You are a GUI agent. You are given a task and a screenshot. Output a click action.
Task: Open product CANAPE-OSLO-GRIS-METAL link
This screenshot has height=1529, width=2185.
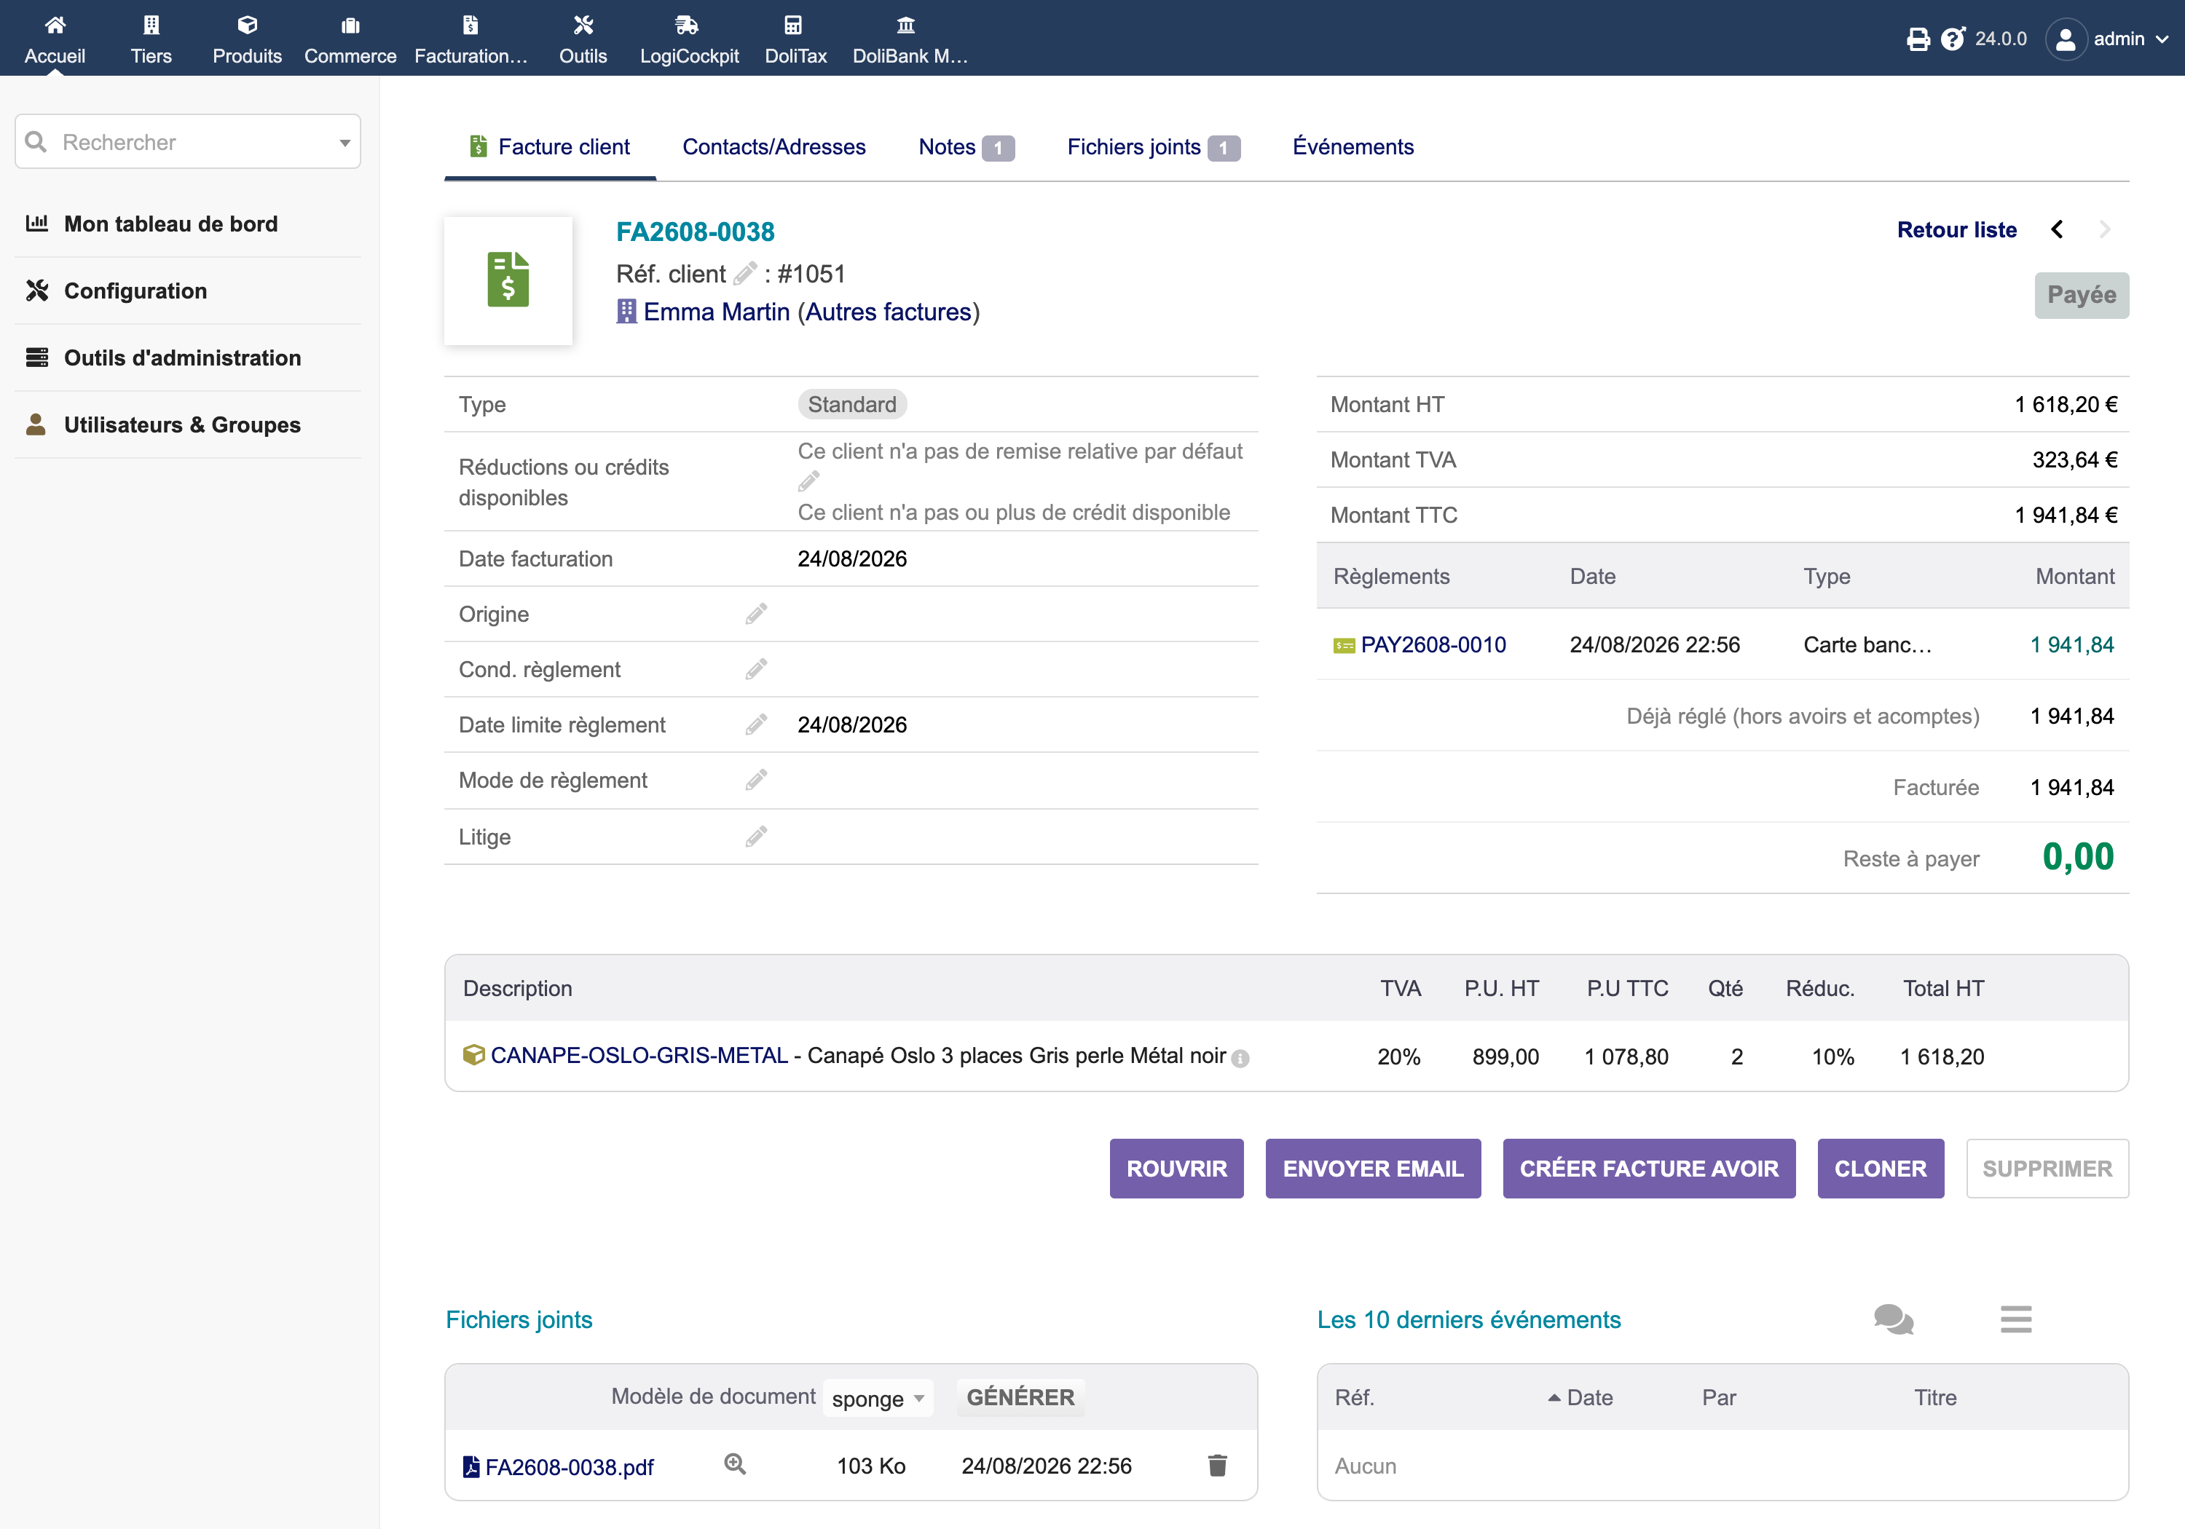(639, 1056)
